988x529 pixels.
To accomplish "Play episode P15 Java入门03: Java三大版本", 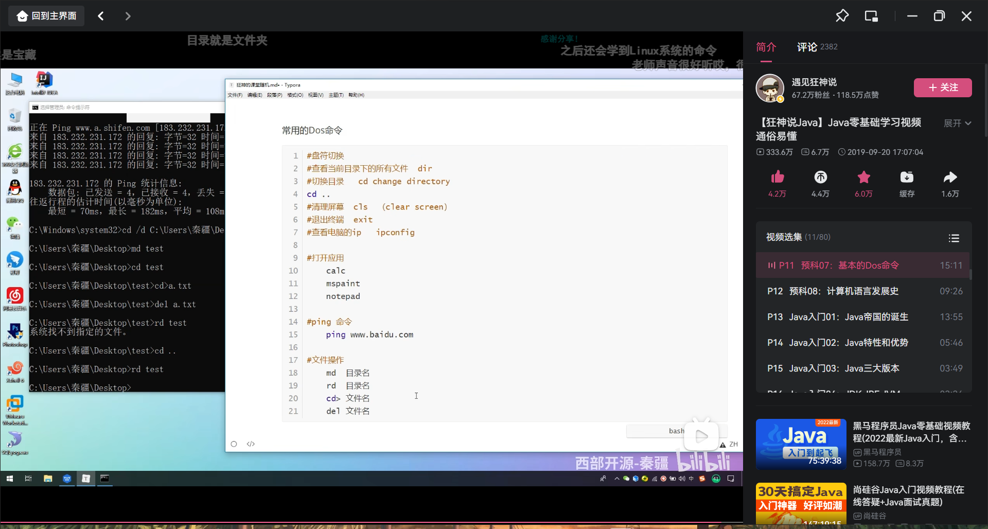I will [862, 368].
